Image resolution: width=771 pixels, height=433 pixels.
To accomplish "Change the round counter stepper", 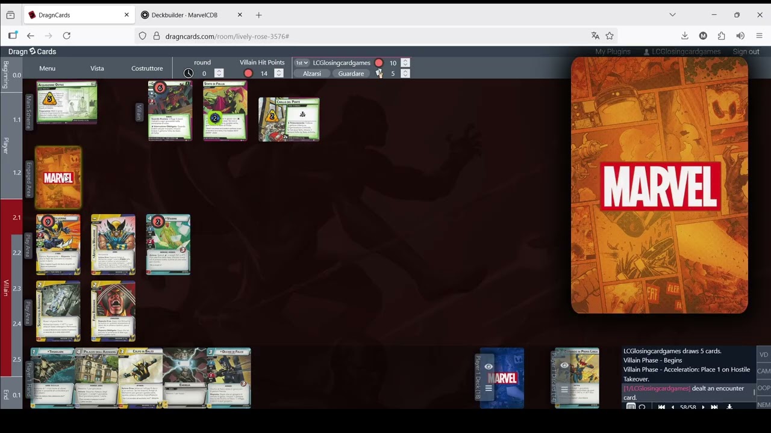I will (x=219, y=73).
